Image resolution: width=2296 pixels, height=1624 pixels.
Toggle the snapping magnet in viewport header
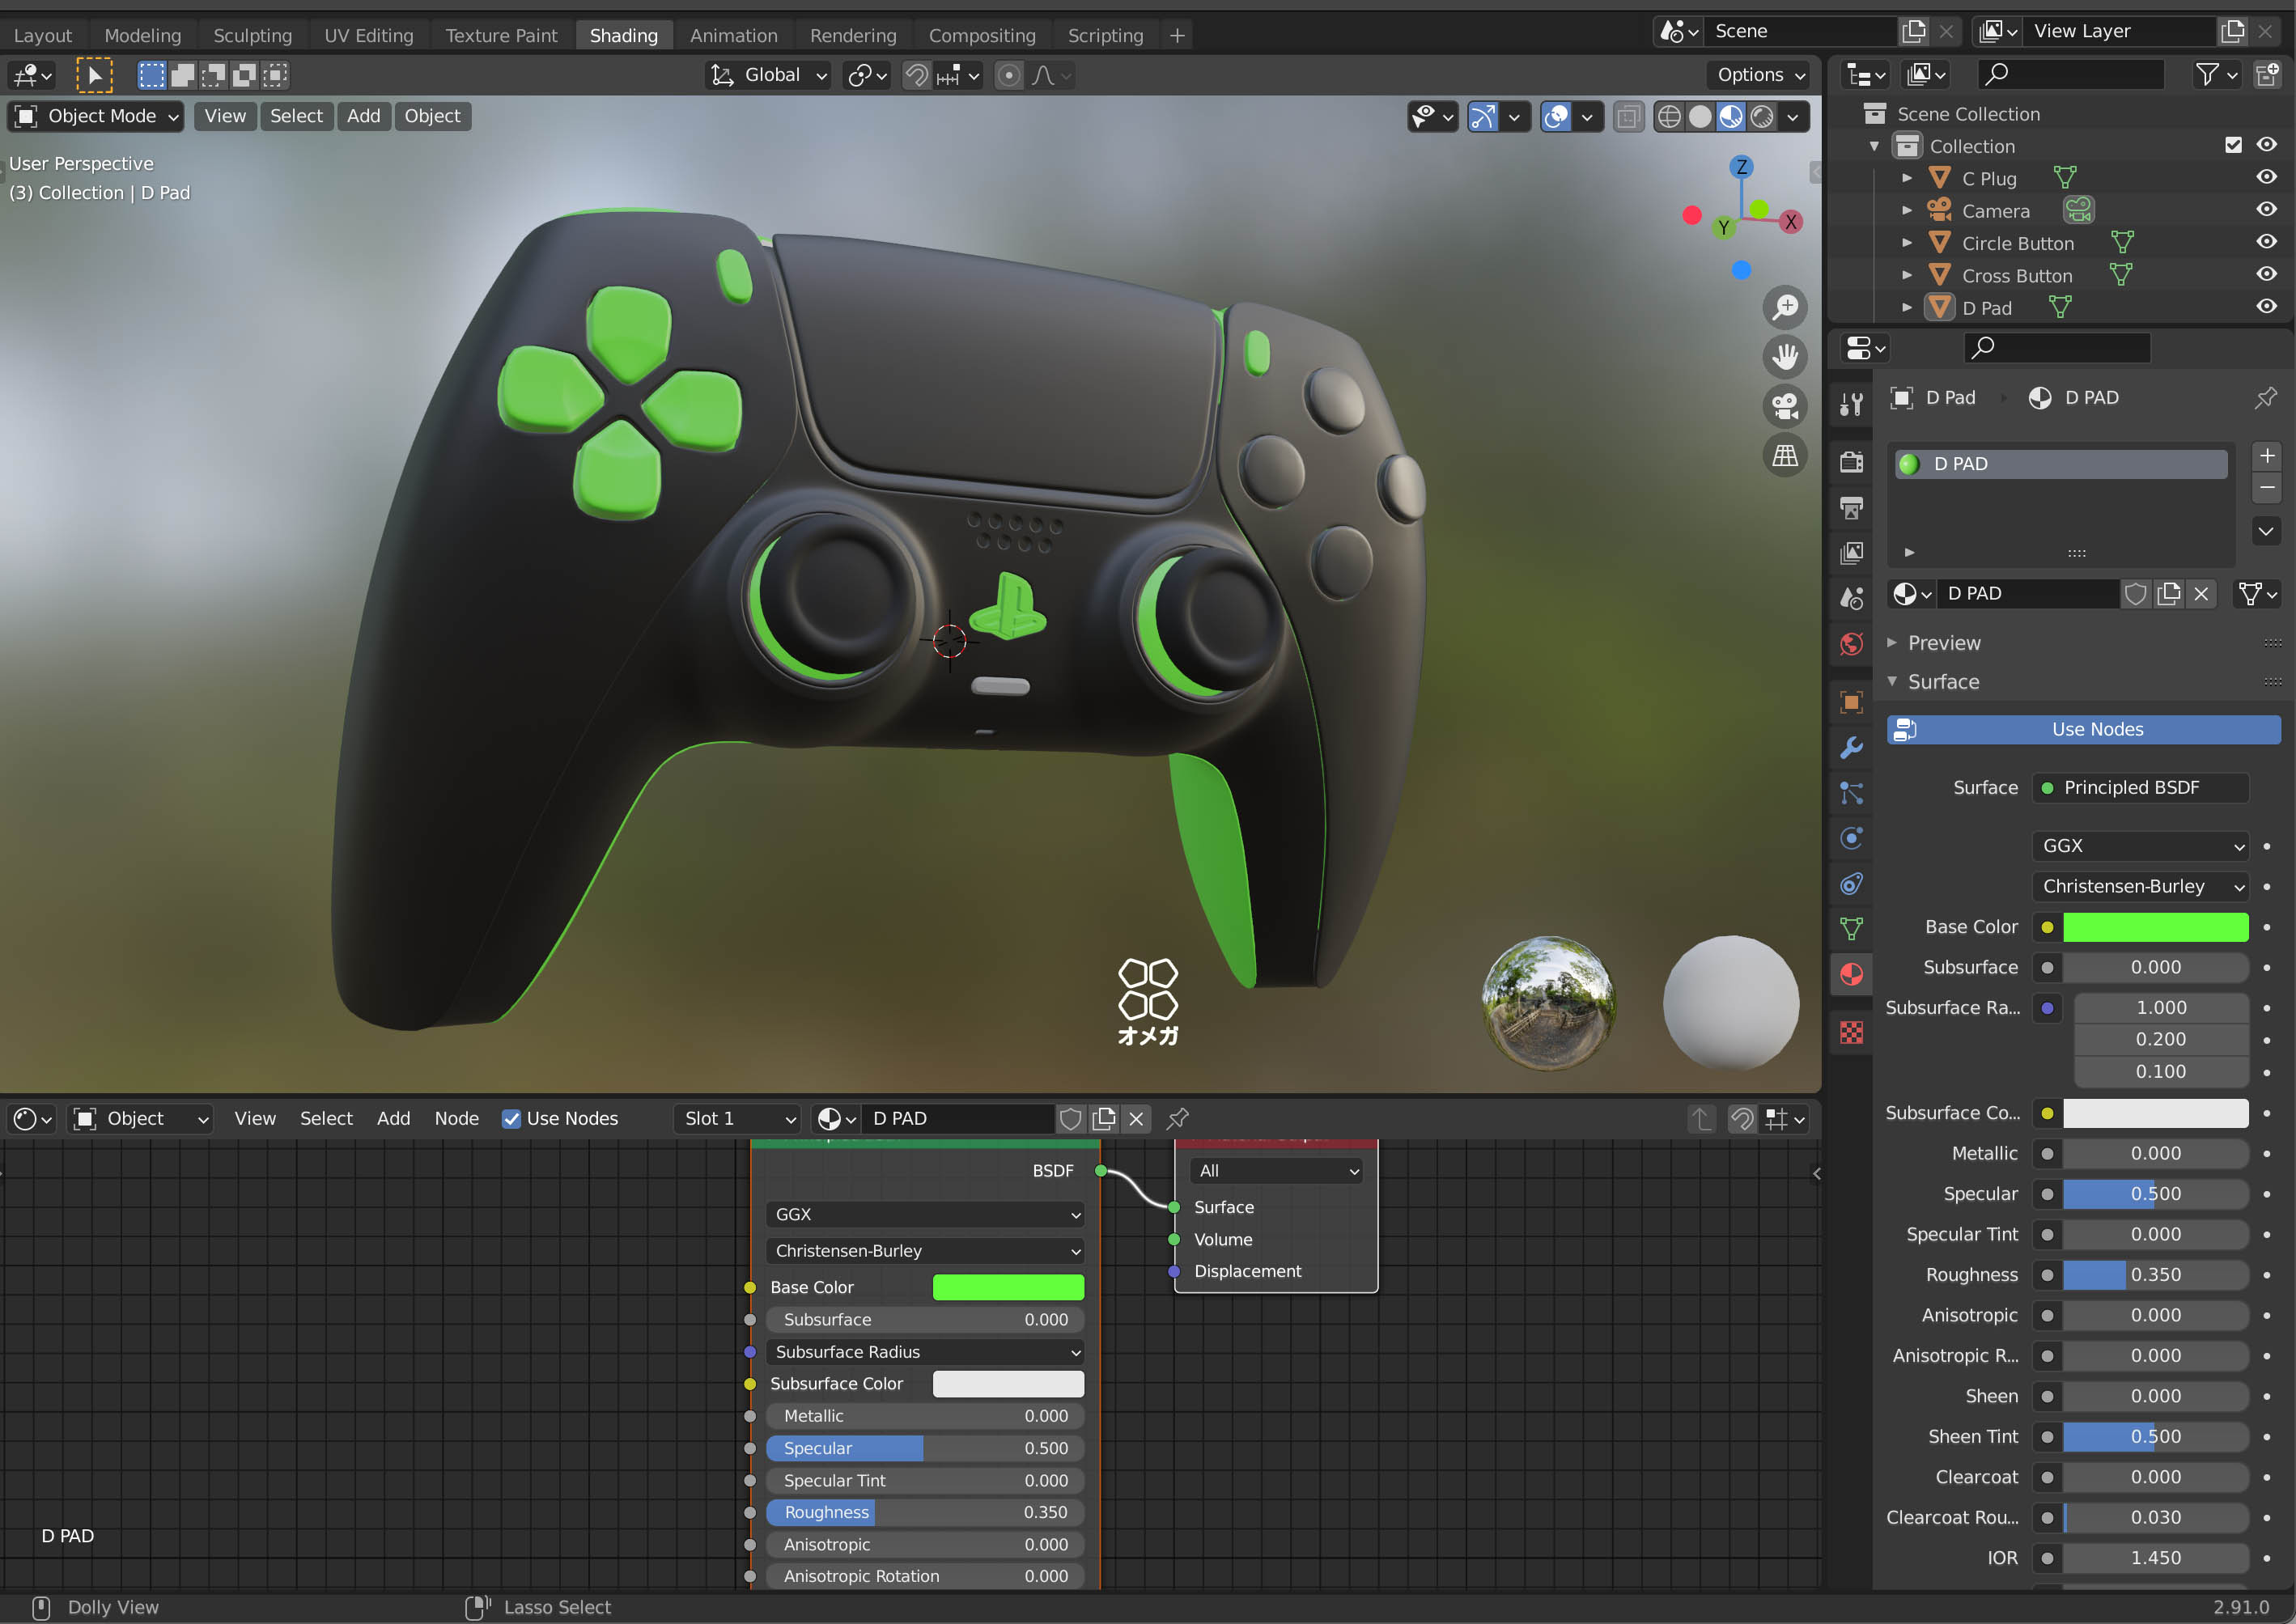point(916,75)
